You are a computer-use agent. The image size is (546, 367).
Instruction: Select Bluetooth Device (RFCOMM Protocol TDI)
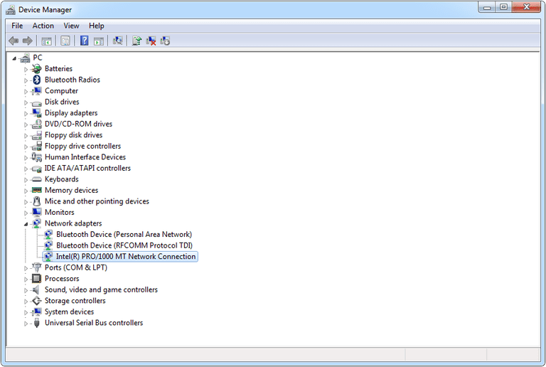124,245
